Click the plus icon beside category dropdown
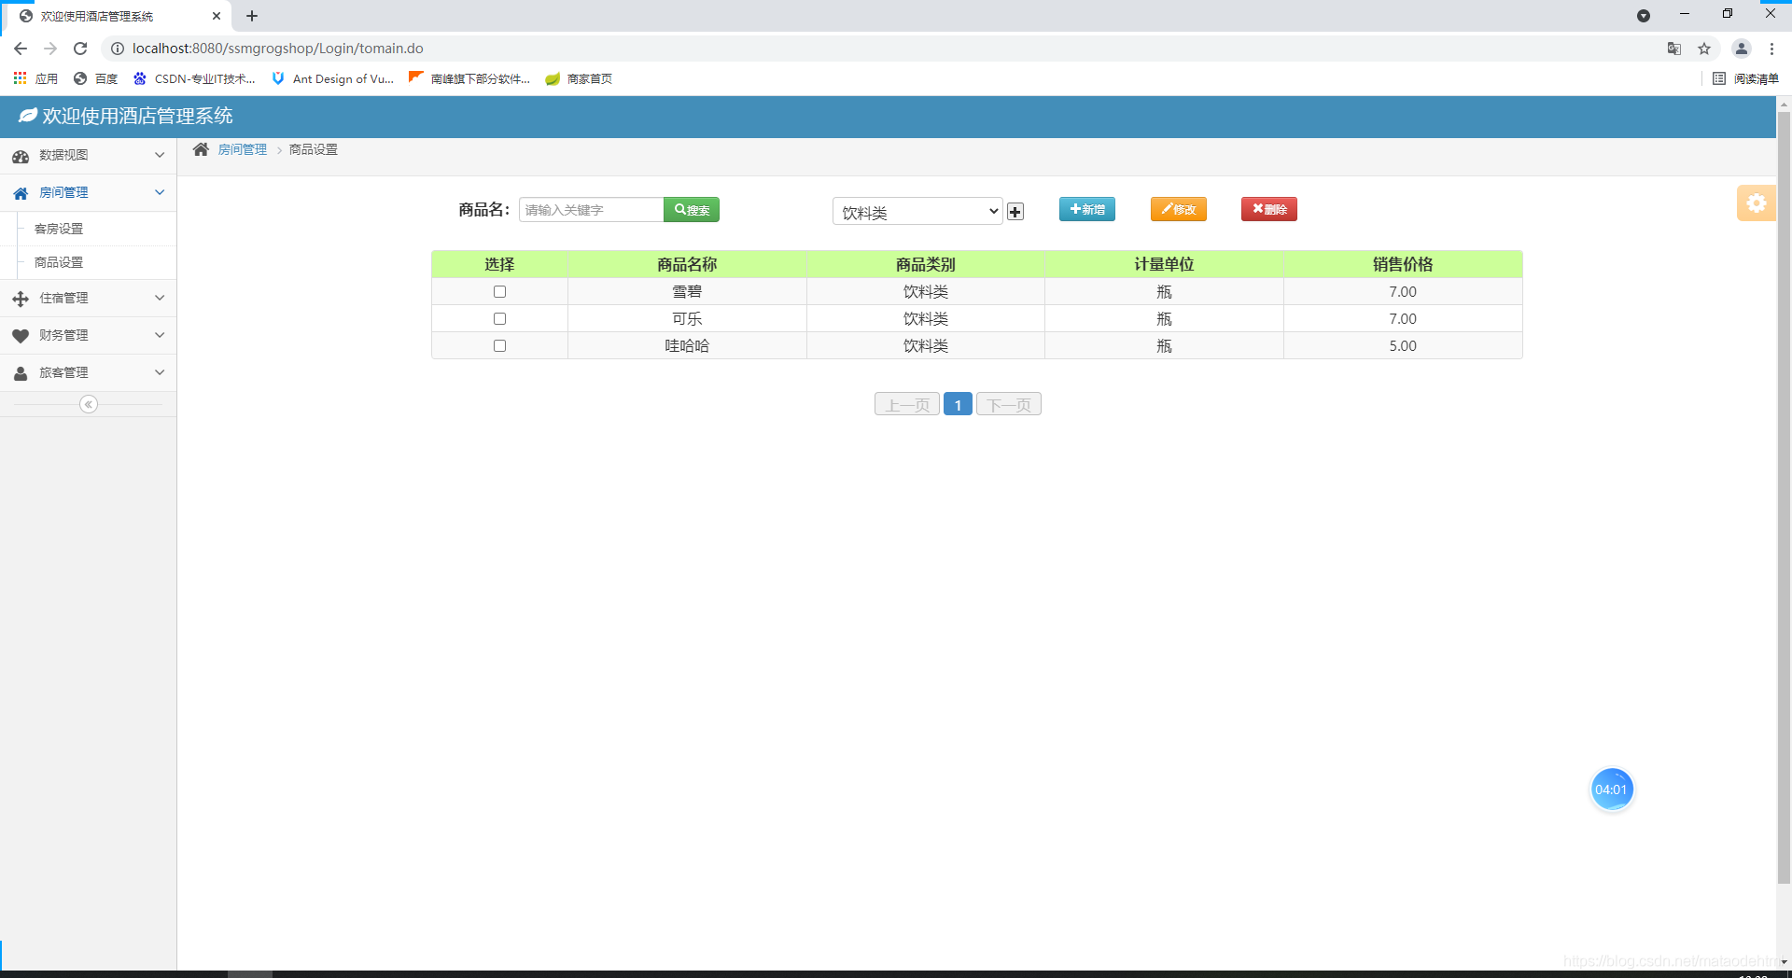Screen dimensions: 1792x978 click(x=1015, y=212)
